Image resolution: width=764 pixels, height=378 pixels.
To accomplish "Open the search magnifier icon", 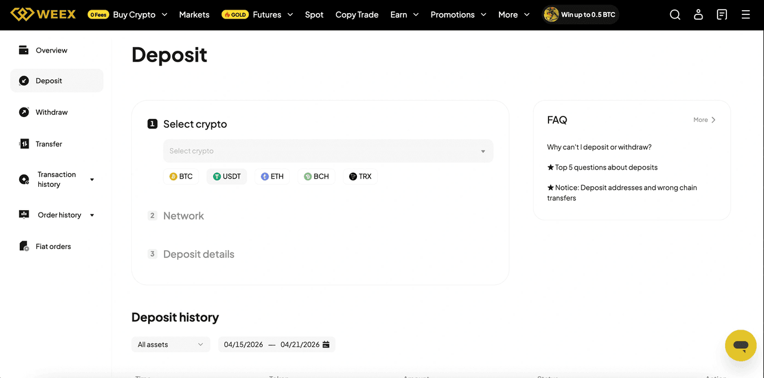I will click(x=675, y=15).
